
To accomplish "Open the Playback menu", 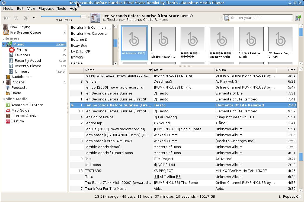I will [46, 8].
